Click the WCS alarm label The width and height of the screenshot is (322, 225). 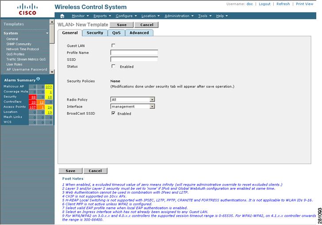[8, 122]
